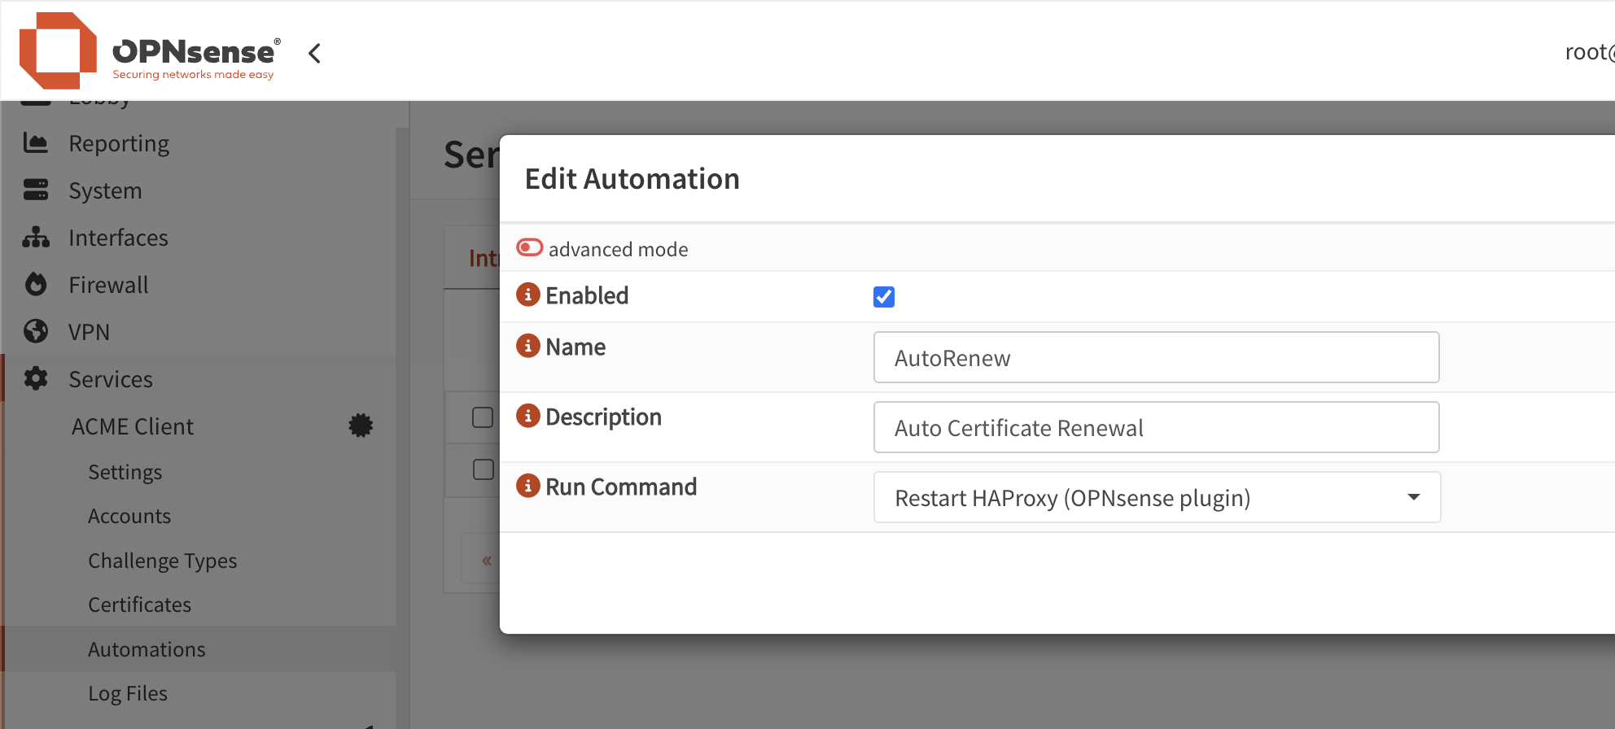Uncheck the Enabled checkbox

pos(884,297)
